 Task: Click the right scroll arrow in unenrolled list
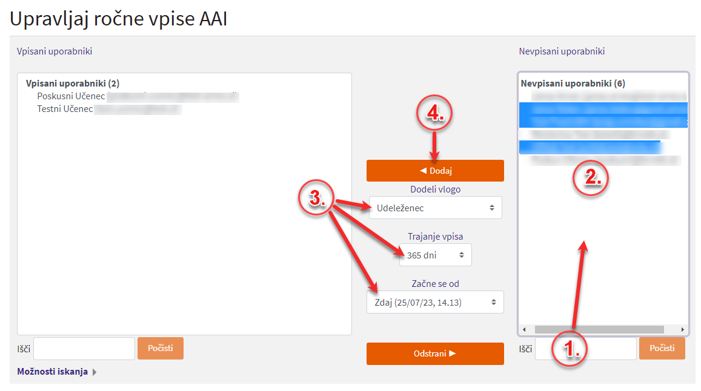(x=683, y=329)
